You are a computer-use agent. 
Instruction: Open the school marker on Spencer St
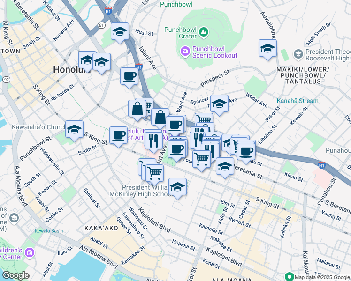click(220, 104)
